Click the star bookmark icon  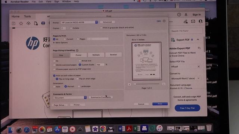point(21,23)
